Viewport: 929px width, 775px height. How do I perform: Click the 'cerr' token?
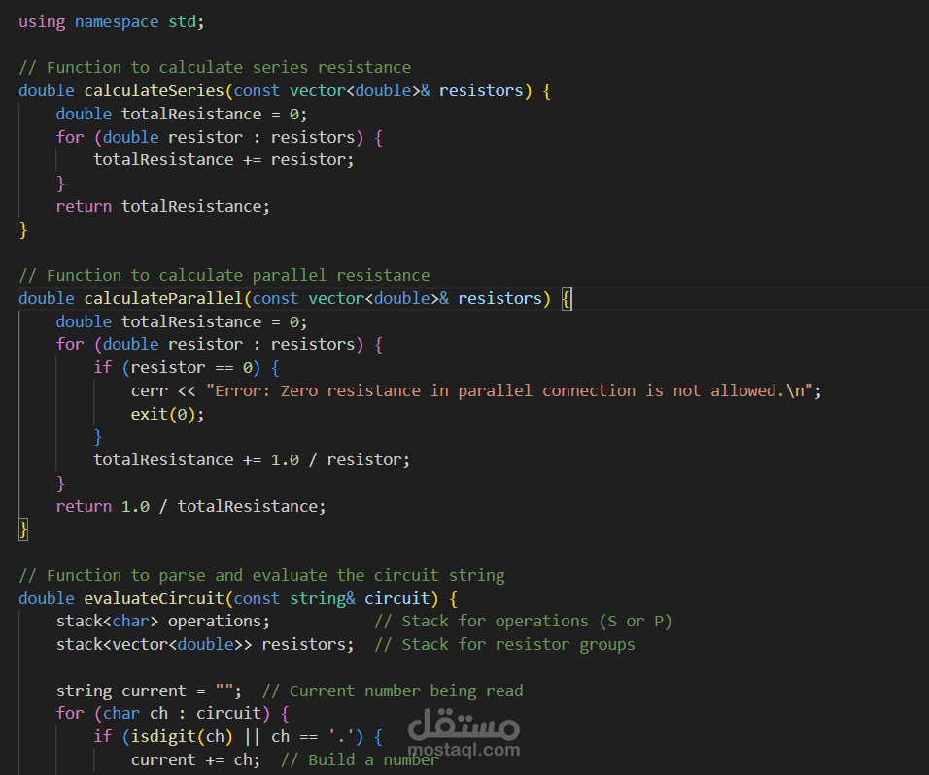click(x=150, y=390)
